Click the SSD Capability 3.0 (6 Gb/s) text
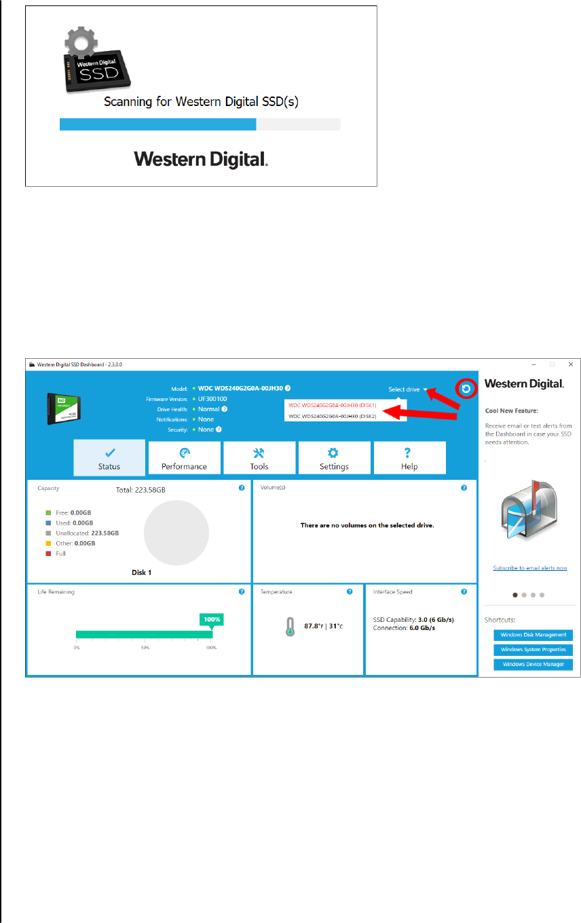 pos(413,620)
